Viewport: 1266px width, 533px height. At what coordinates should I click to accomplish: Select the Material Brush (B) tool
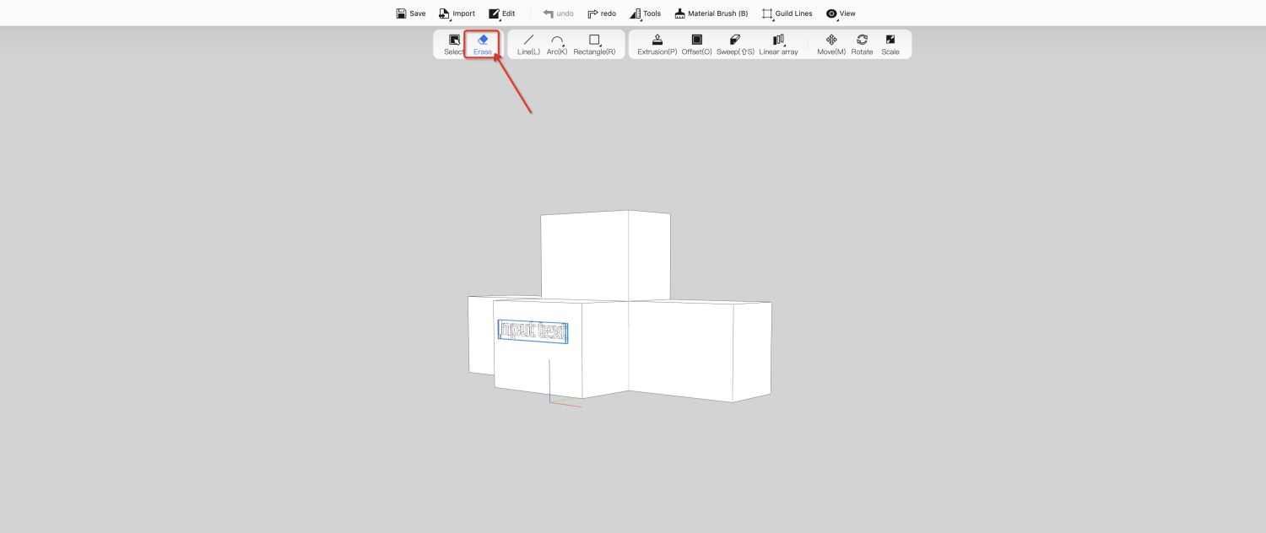pyautogui.click(x=711, y=13)
